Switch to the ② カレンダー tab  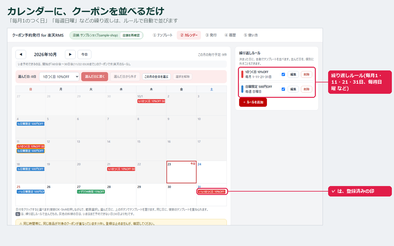pos(189,35)
